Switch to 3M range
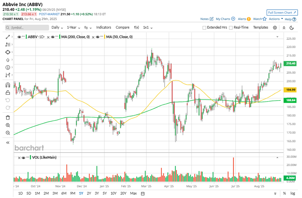 tap(55, 193)
